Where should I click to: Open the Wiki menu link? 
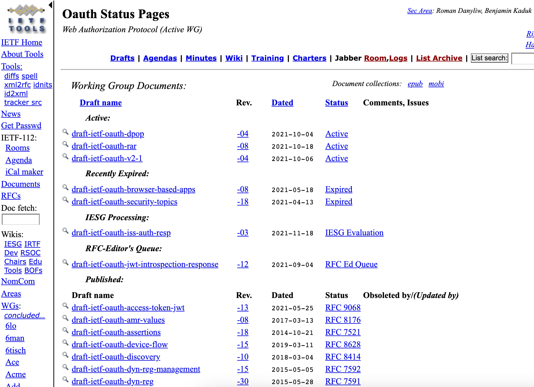point(234,58)
